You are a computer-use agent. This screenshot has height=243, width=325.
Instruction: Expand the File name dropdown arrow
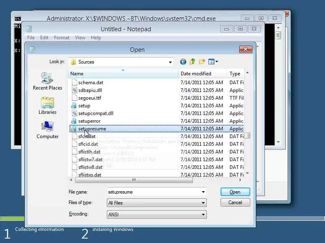coord(203,192)
